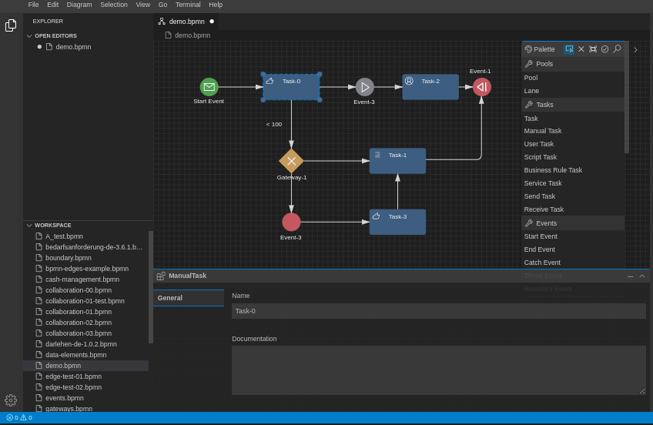This screenshot has width=653, height=425.
Task: Pick Service Task from the palette
Action: click(573, 183)
